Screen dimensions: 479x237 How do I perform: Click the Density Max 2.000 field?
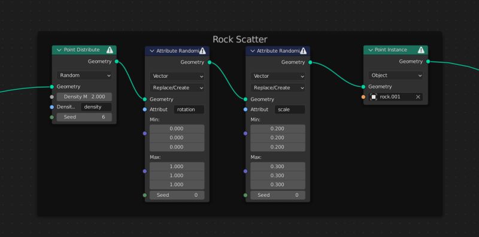pos(84,97)
